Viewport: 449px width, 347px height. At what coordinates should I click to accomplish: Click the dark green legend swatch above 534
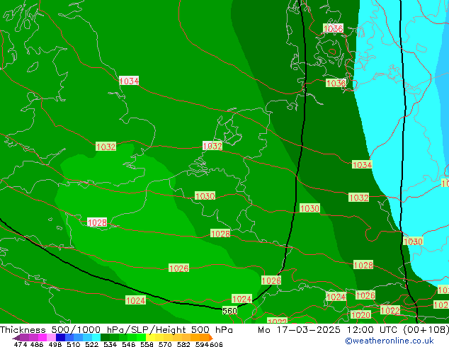point(105,338)
